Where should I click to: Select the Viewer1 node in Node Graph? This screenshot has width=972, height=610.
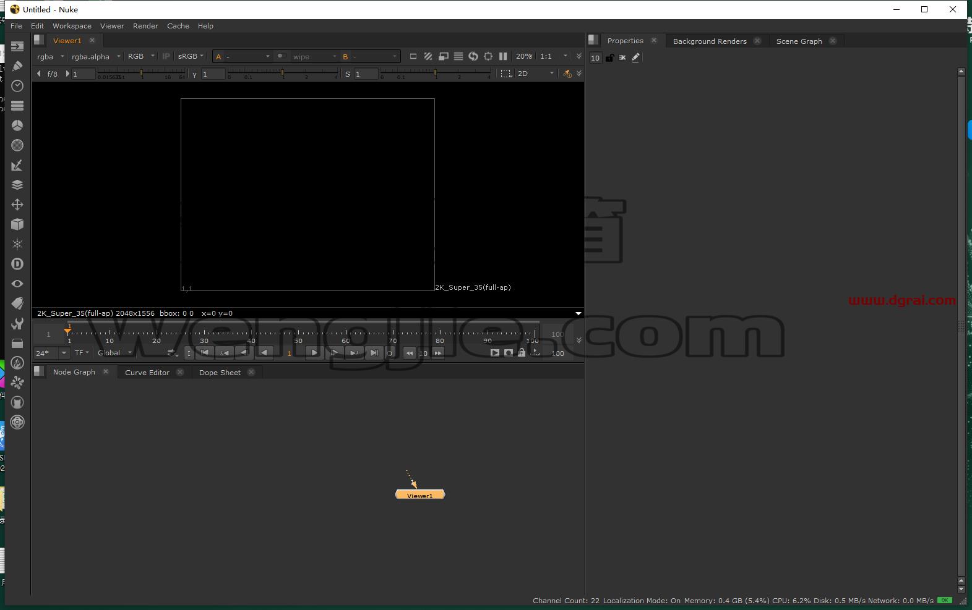pyautogui.click(x=420, y=495)
